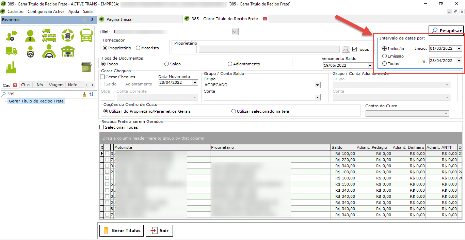
Task: Open the Configuração Active menu
Action: [46, 12]
